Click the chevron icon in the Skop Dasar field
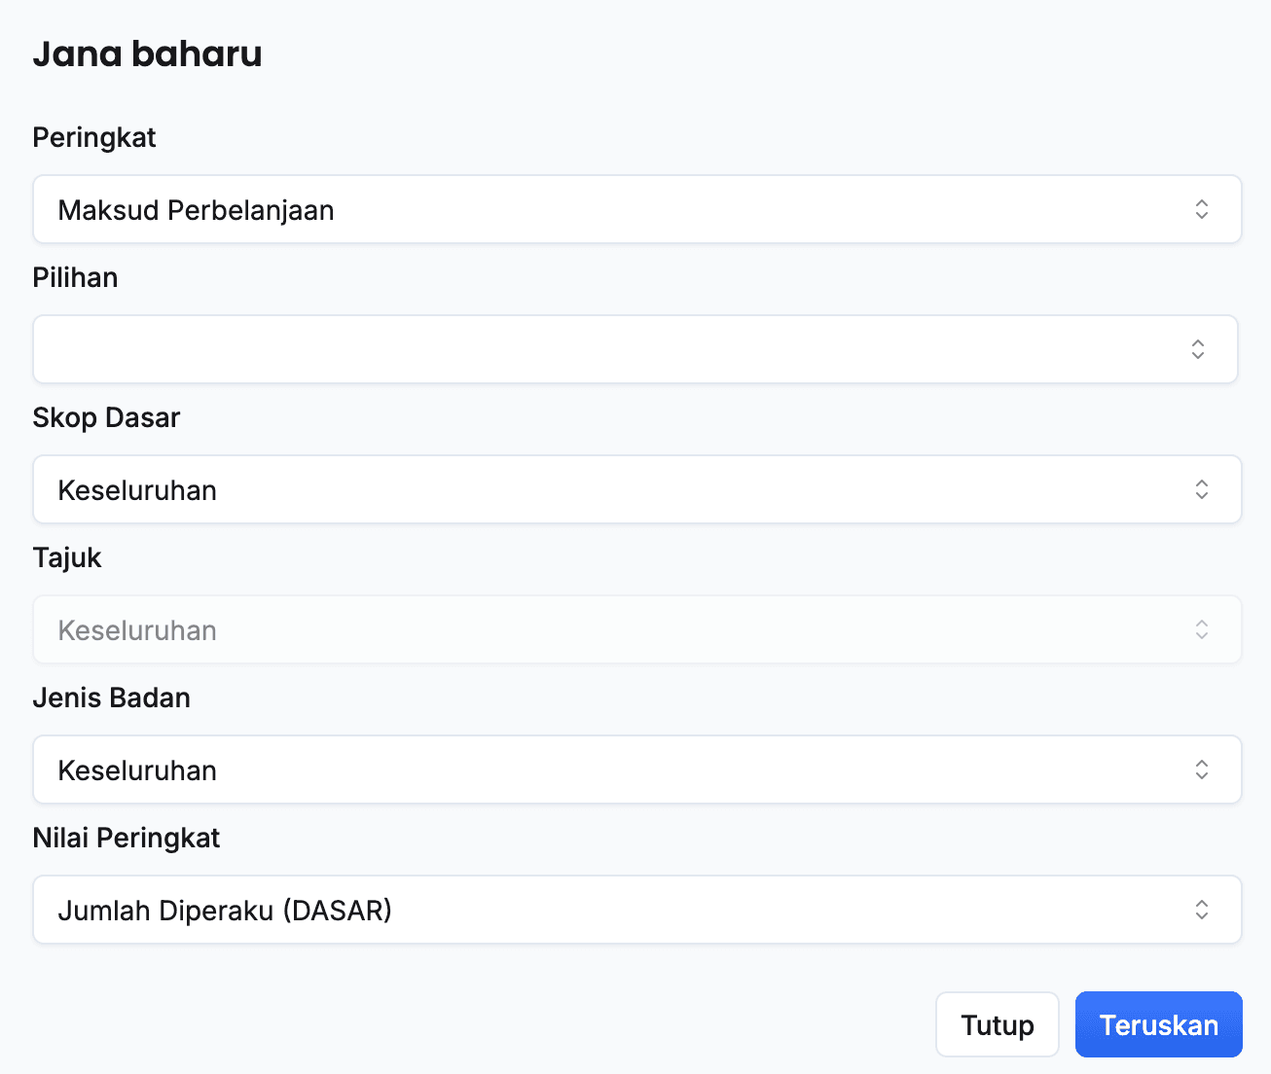This screenshot has height=1074, width=1271. (1202, 489)
